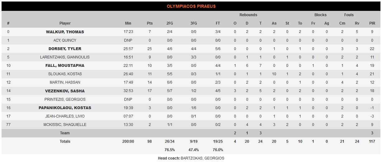This screenshot has width=382, height=162.
Task: Open Shaquielle McKissic's player page
Action: click(65, 125)
